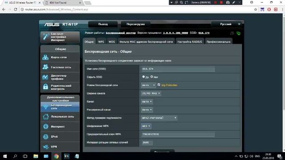Open Настройка RADIUS tab

[190, 41]
